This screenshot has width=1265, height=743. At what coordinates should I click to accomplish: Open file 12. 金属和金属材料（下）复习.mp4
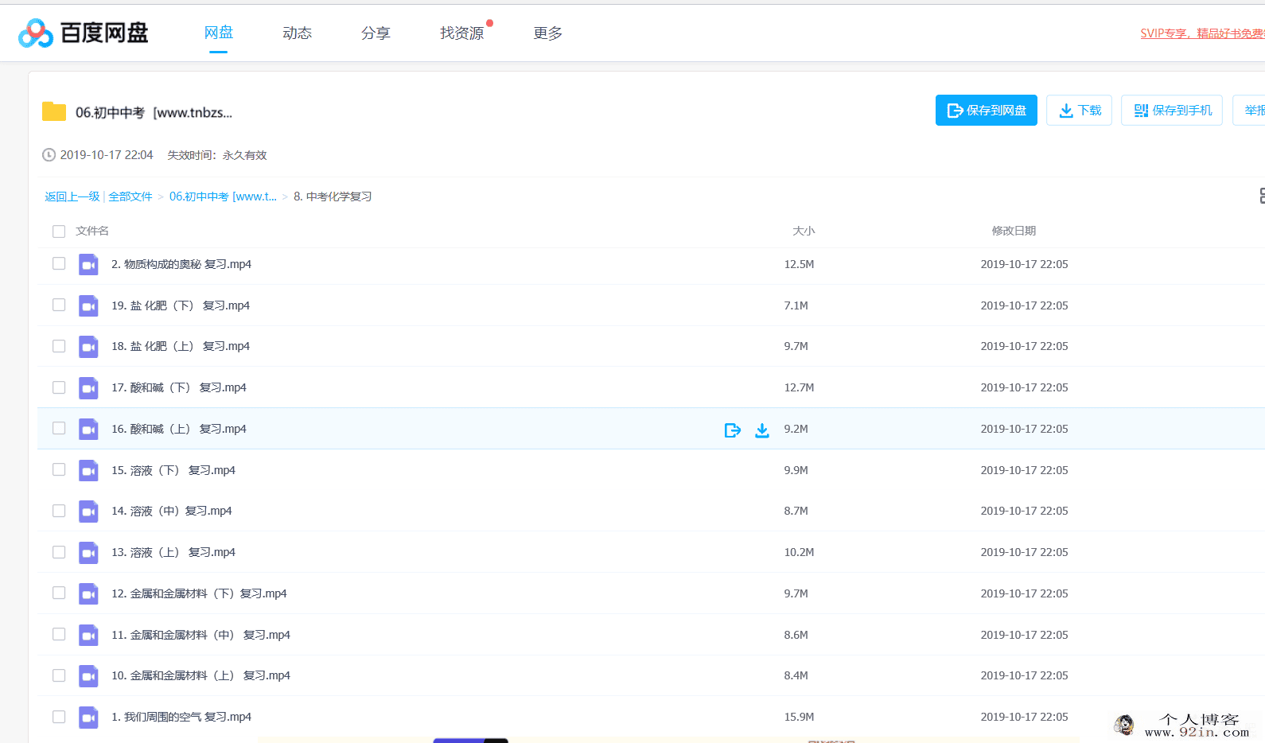[199, 593]
